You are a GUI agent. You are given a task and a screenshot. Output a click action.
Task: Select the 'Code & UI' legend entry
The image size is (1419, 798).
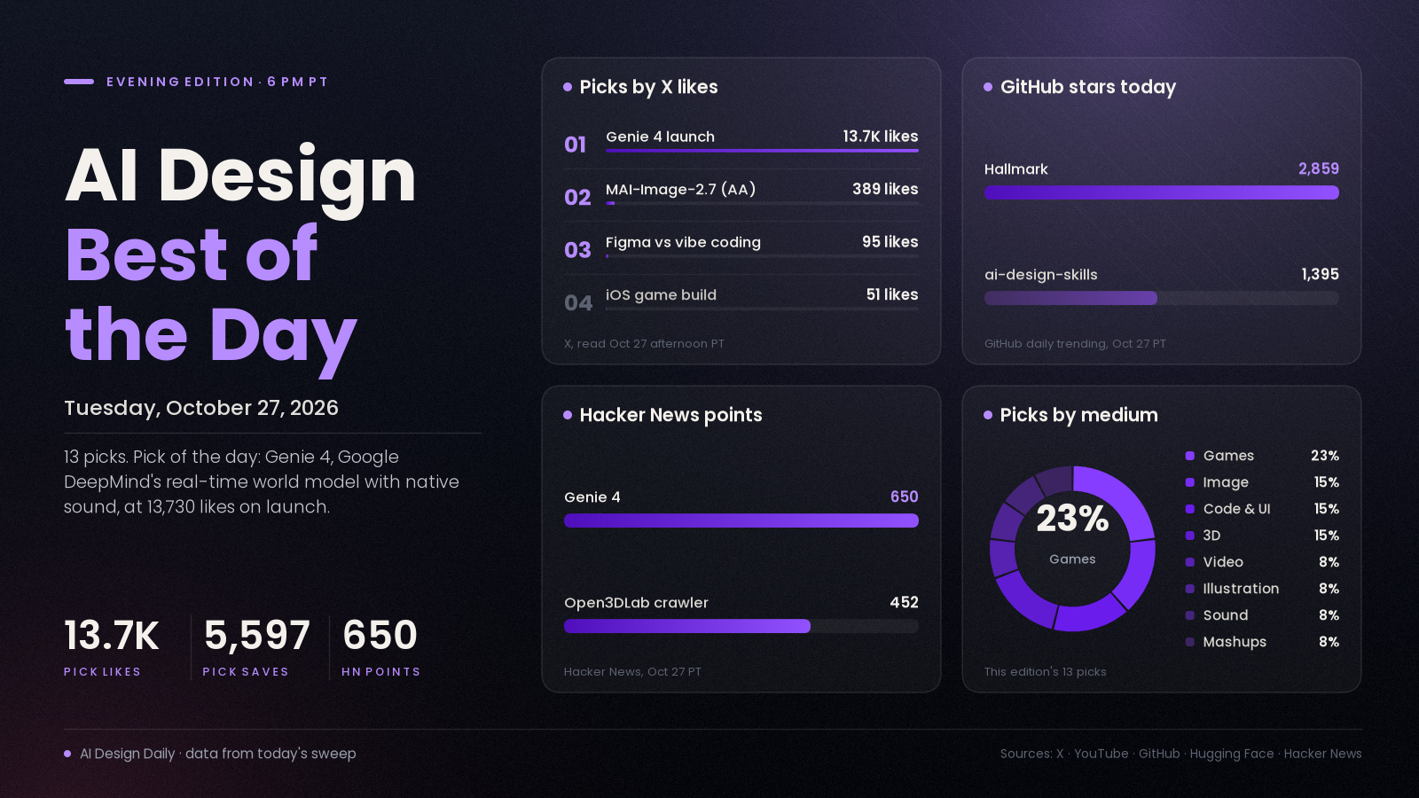[x=1262, y=509]
